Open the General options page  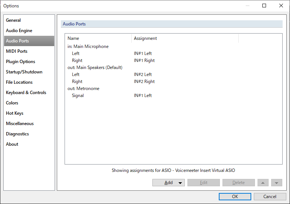pos(14,20)
